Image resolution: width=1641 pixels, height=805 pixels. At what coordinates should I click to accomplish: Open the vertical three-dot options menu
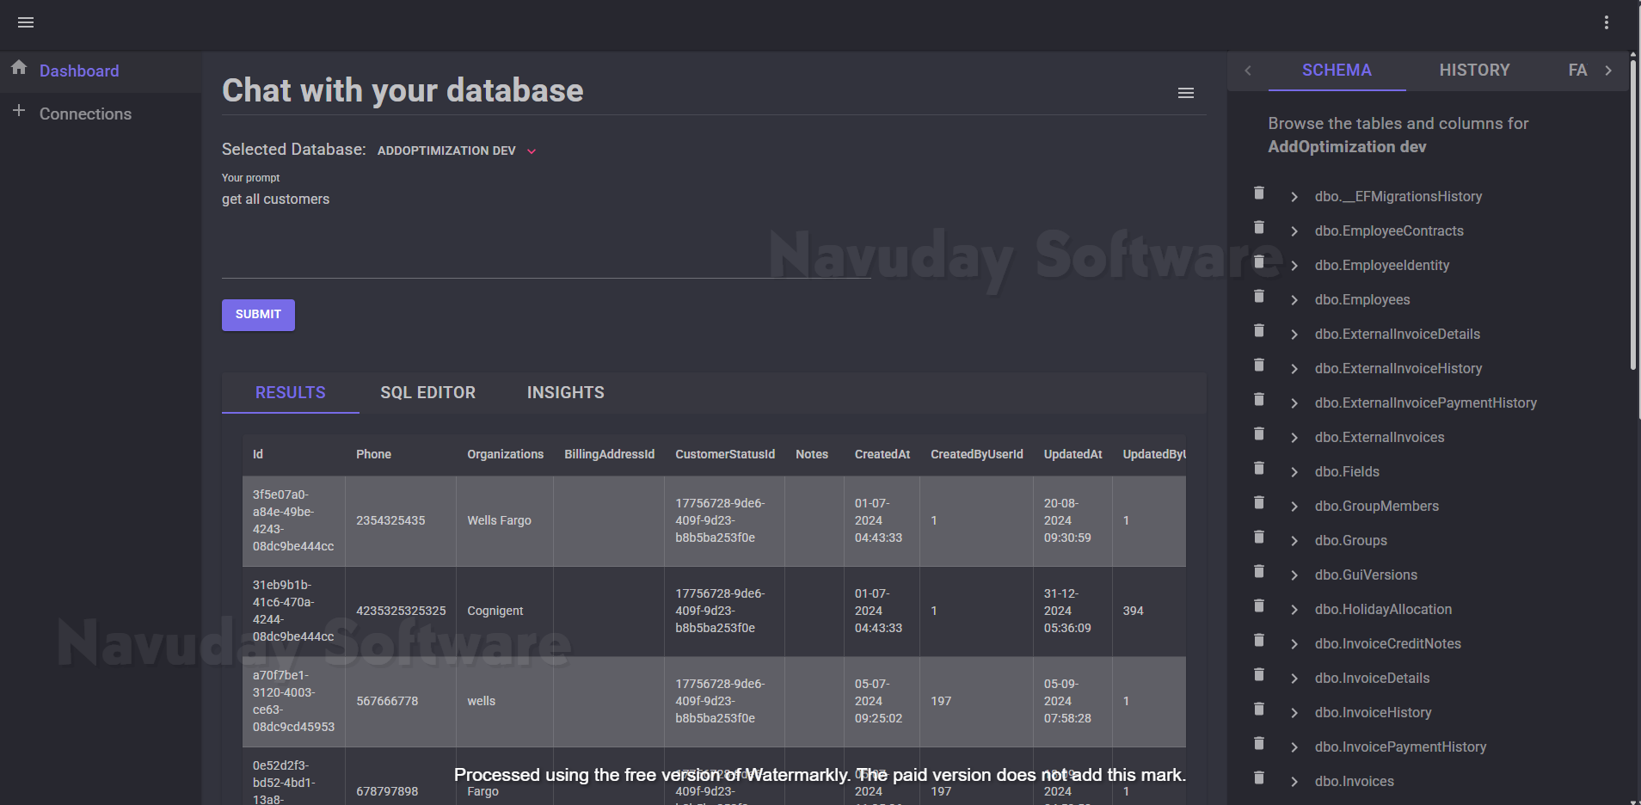click(1607, 22)
